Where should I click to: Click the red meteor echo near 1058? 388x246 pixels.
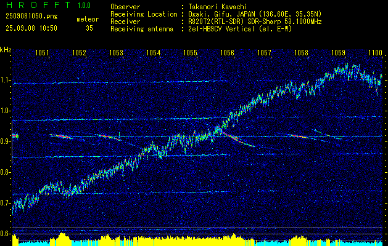point(299,136)
